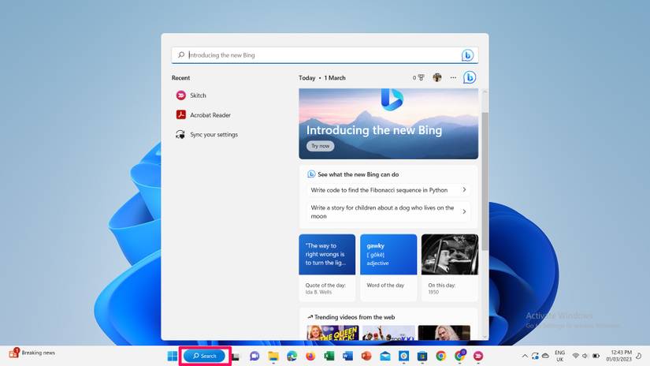Open the Windows Start menu
Viewport: 650px width, 366px height.
coord(172,356)
